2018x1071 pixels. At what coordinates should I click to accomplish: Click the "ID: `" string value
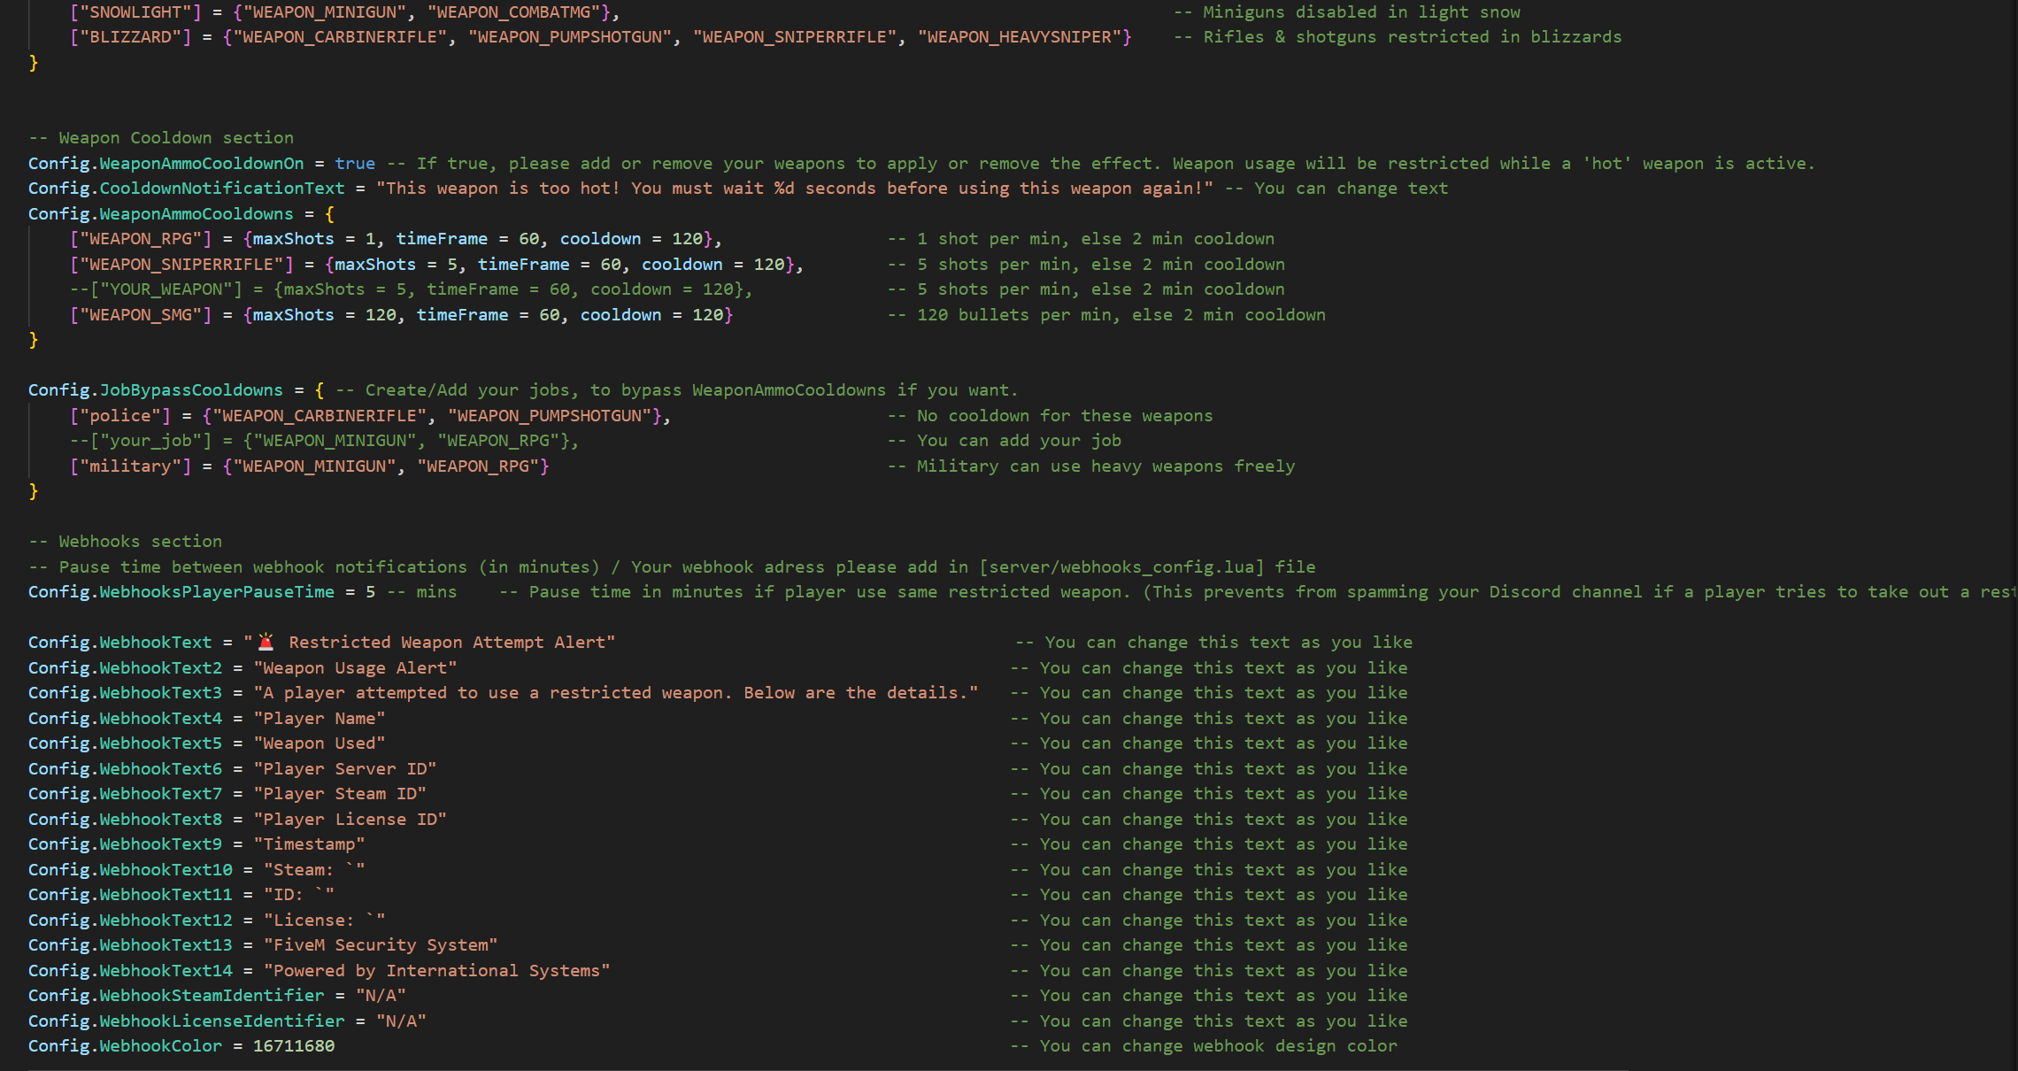[298, 895]
